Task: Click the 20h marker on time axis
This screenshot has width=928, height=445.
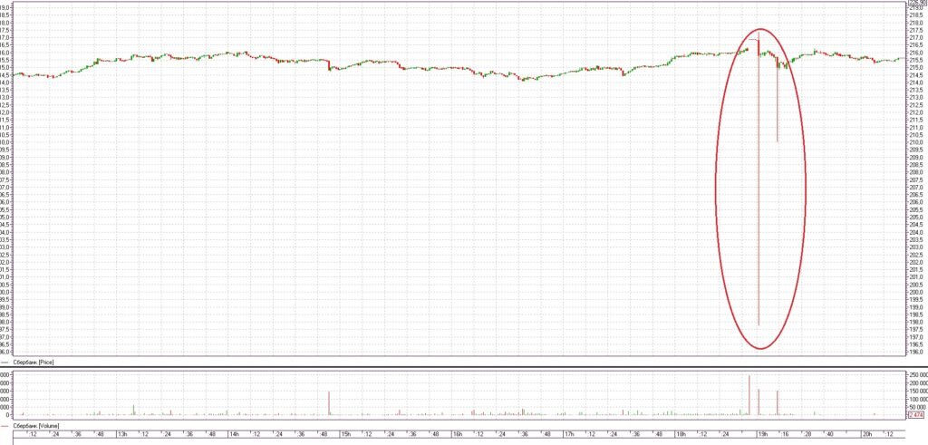Action: point(865,434)
